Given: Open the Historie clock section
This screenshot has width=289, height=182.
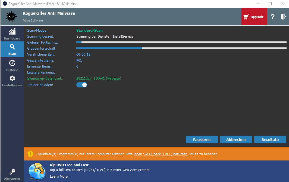Looking at the screenshot, I should 12,65.
